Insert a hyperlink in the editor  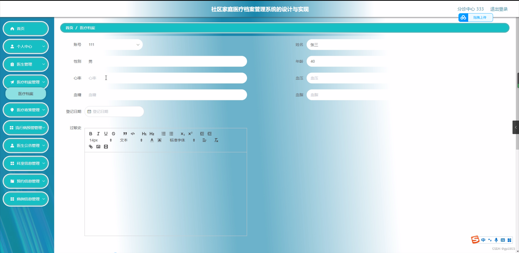91,147
